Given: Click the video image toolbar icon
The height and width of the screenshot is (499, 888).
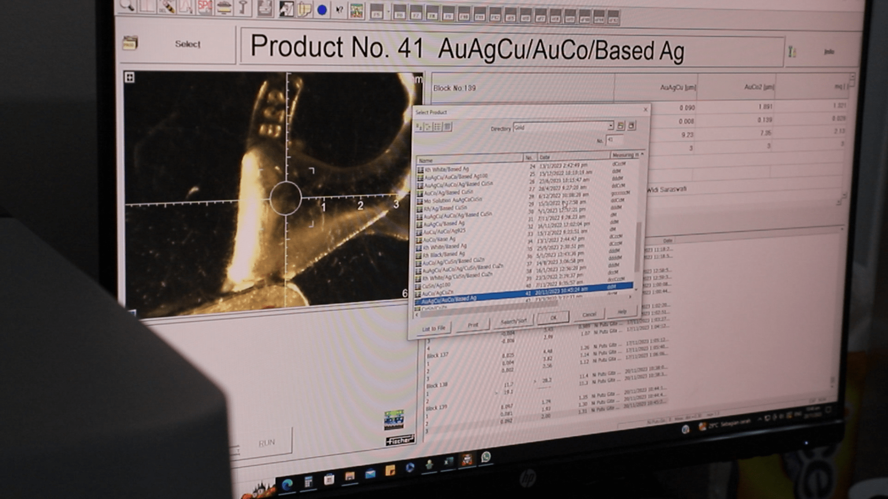Looking at the screenshot, I should pos(356,11).
